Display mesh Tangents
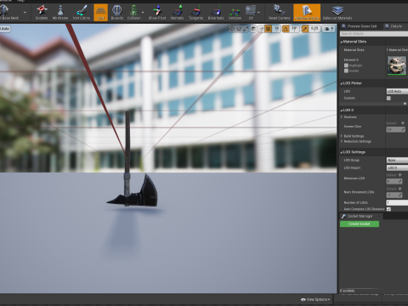 click(x=195, y=13)
